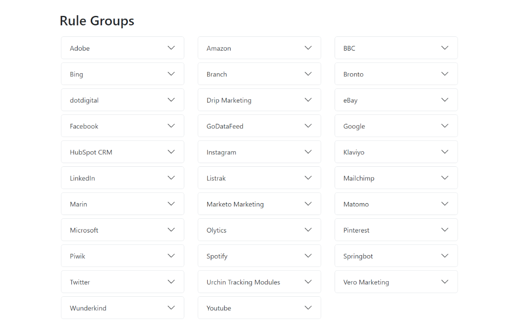The width and height of the screenshot is (523, 327).
Task: Expand the Wunderkind rule group
Action: [171, 308]
